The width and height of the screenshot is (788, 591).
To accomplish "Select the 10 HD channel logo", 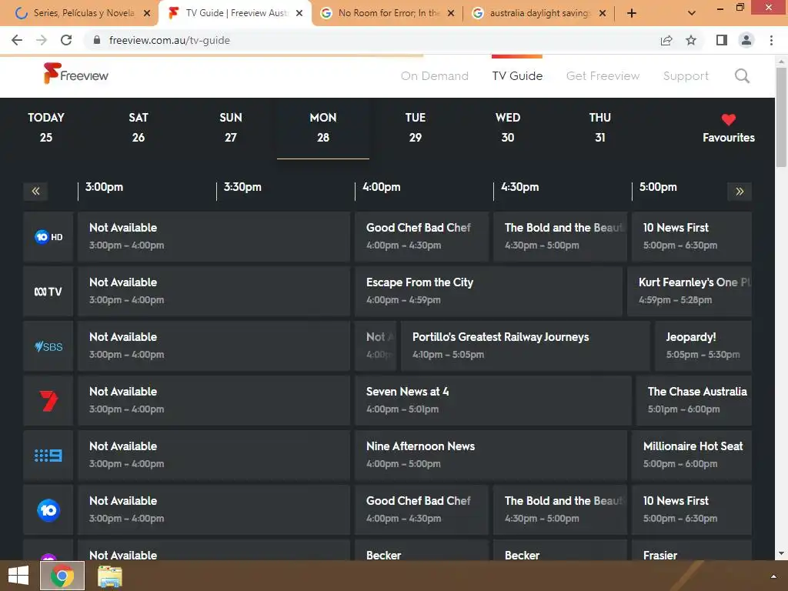I will tap(48, 237).
